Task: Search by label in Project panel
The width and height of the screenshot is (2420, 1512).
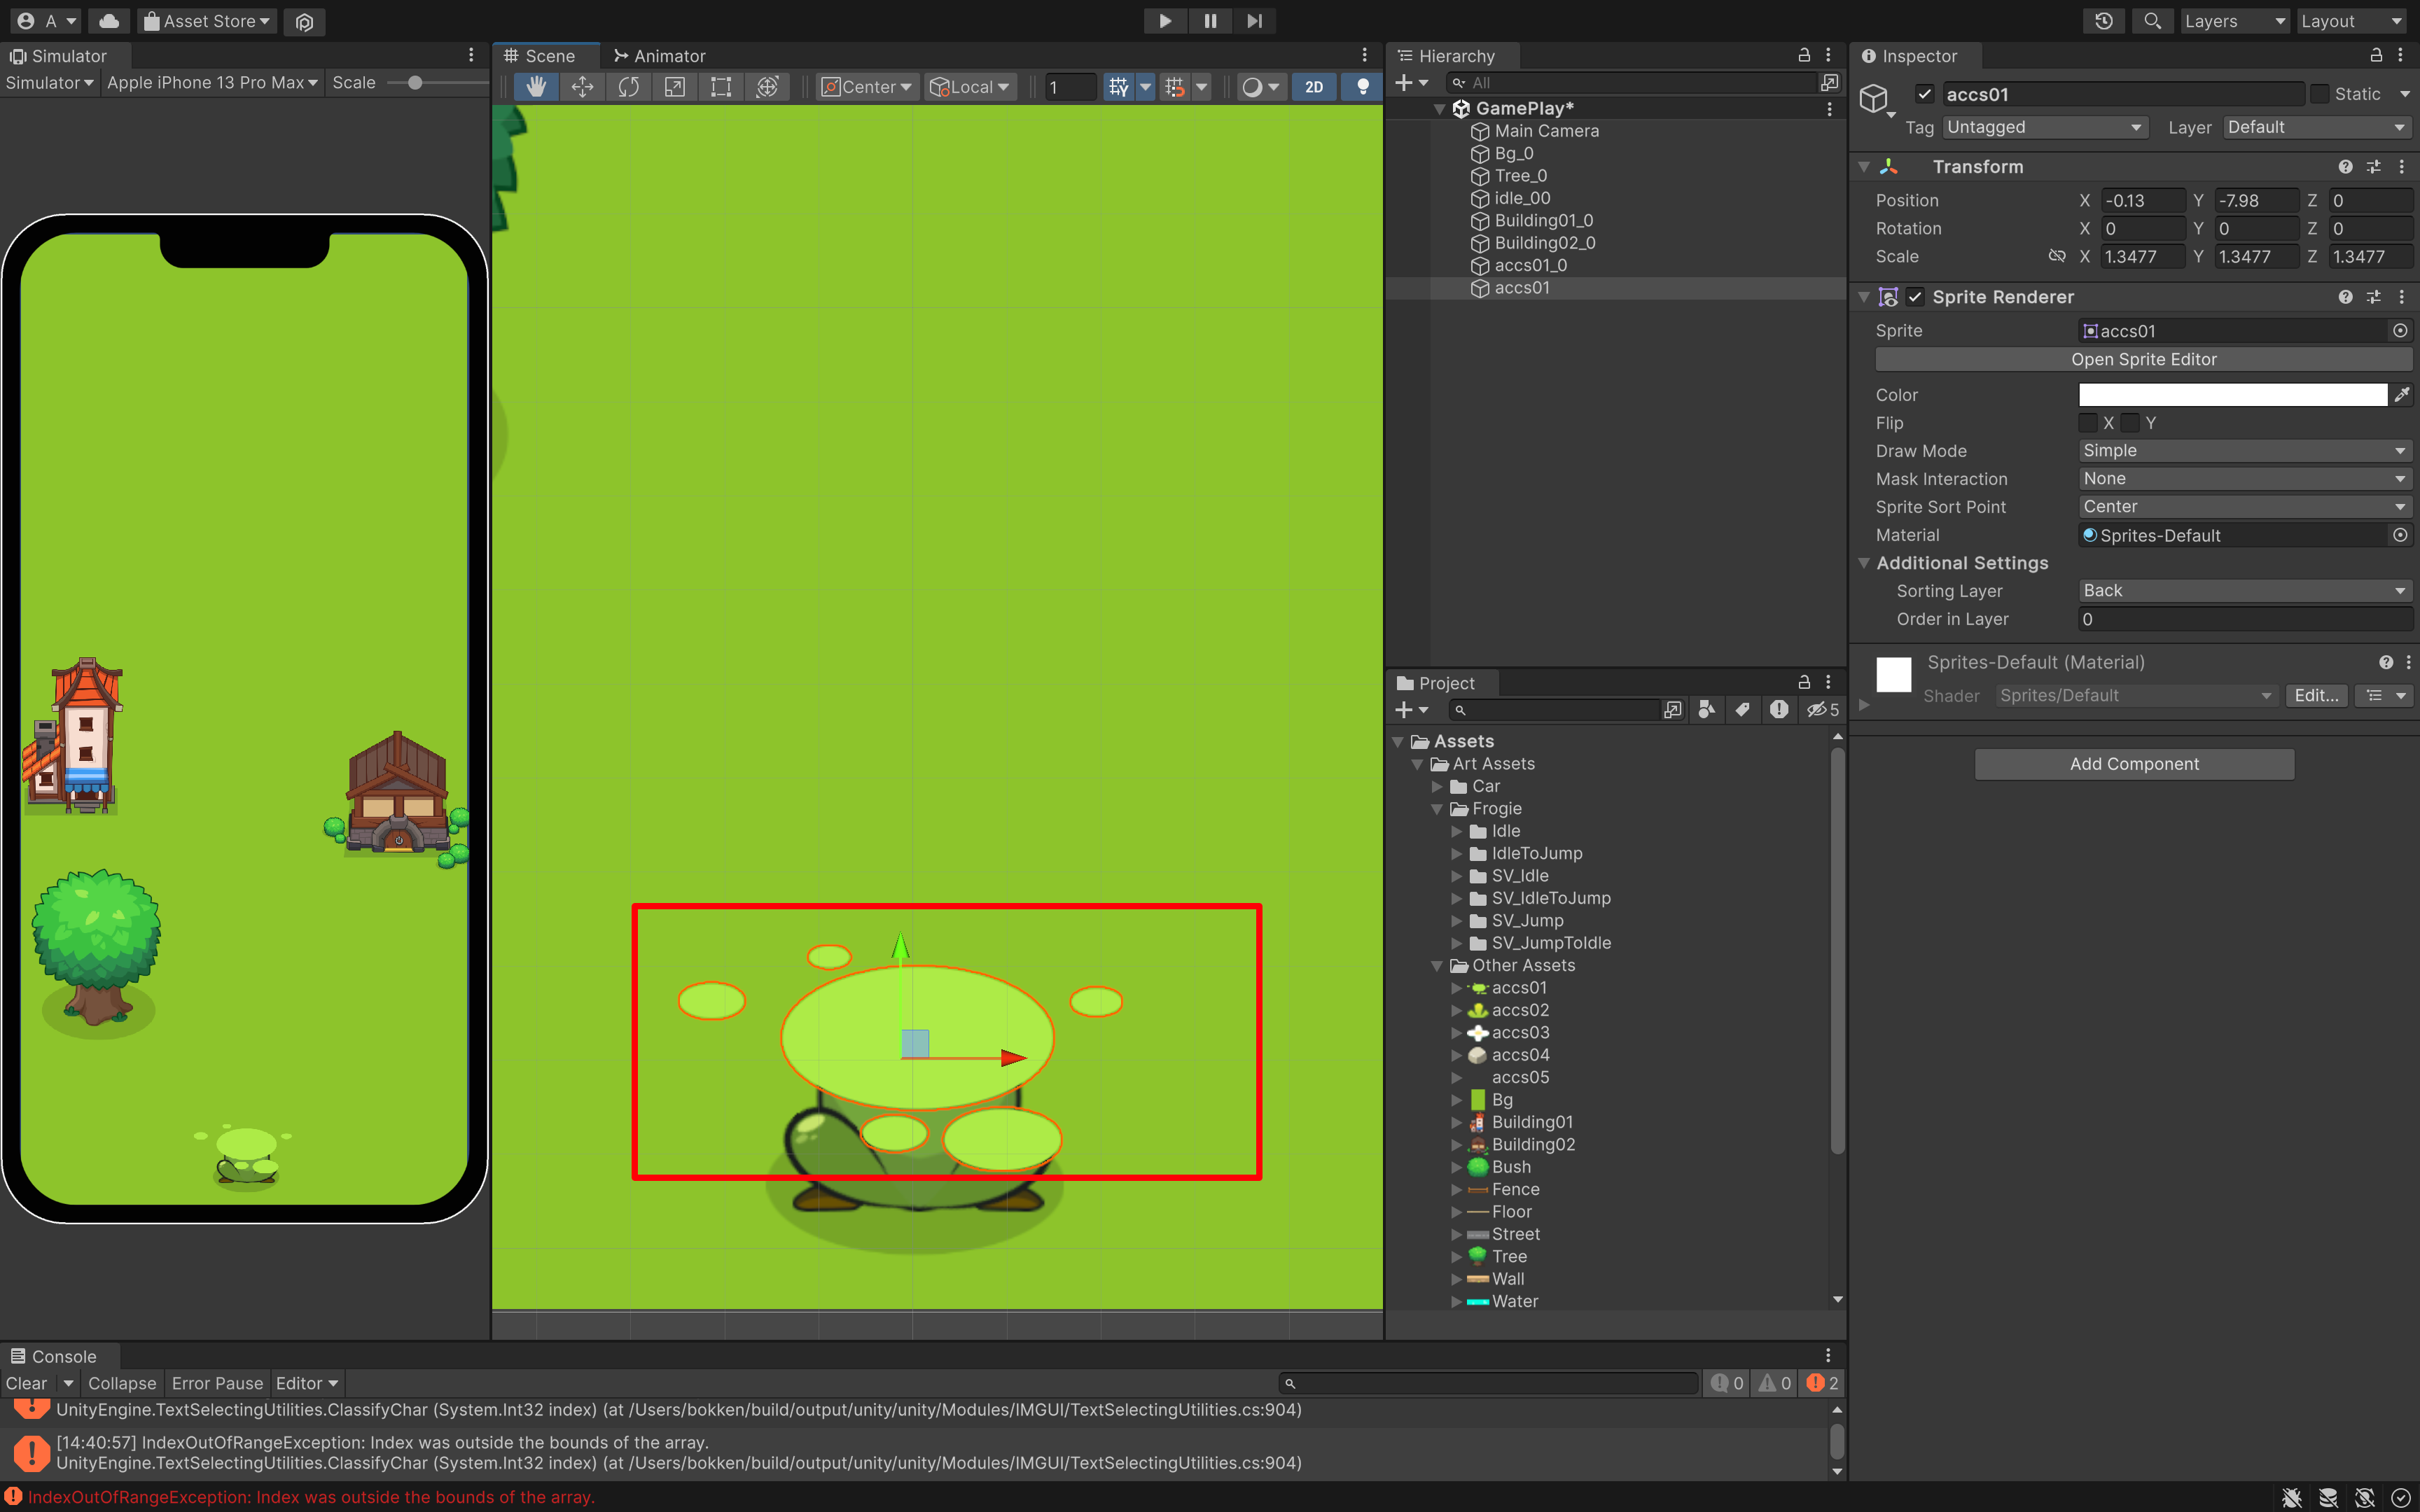Action: pos(1743,710)
